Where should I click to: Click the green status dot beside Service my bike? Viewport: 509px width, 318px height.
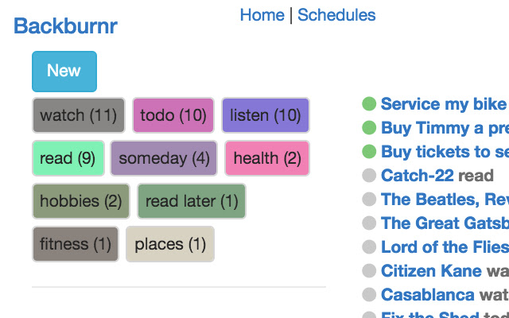[369, 104]
